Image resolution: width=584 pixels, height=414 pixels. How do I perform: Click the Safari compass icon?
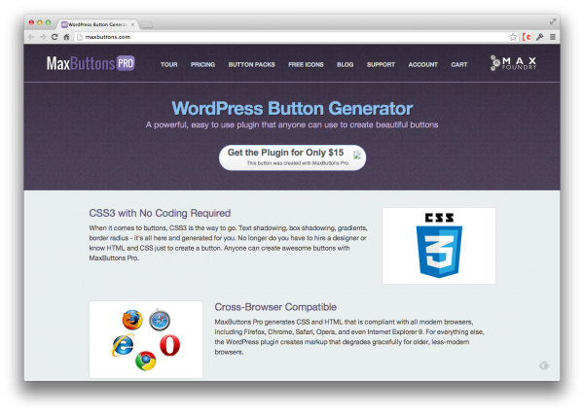(x=160, y=321)
